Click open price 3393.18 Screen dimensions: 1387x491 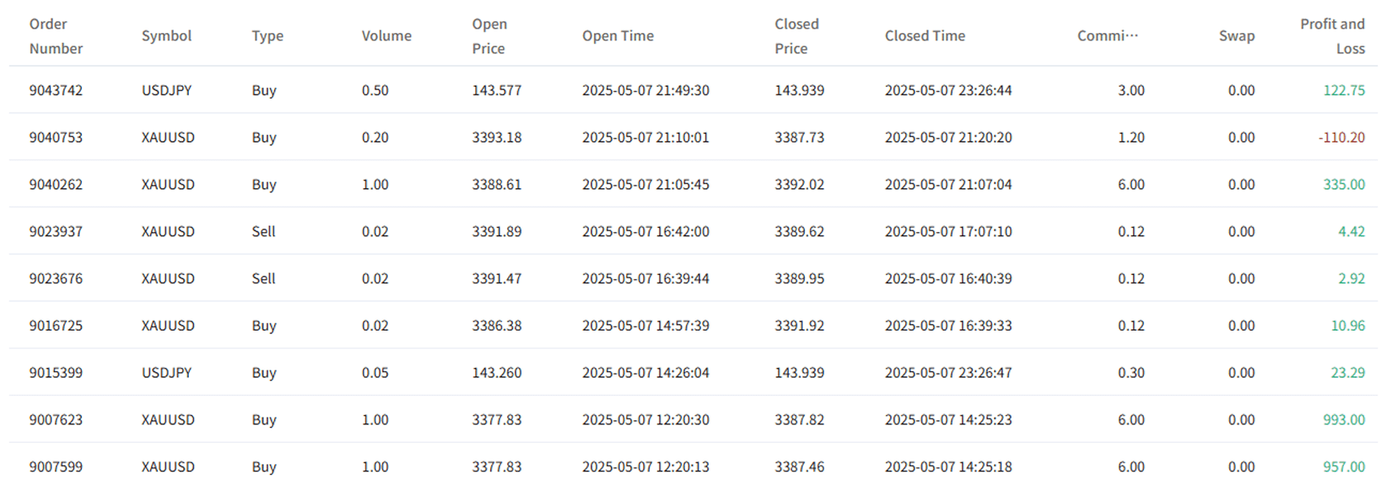coord(496,138)
